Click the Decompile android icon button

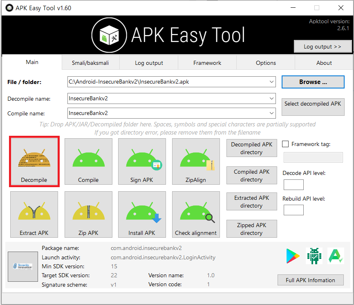[x=34, y=161]
